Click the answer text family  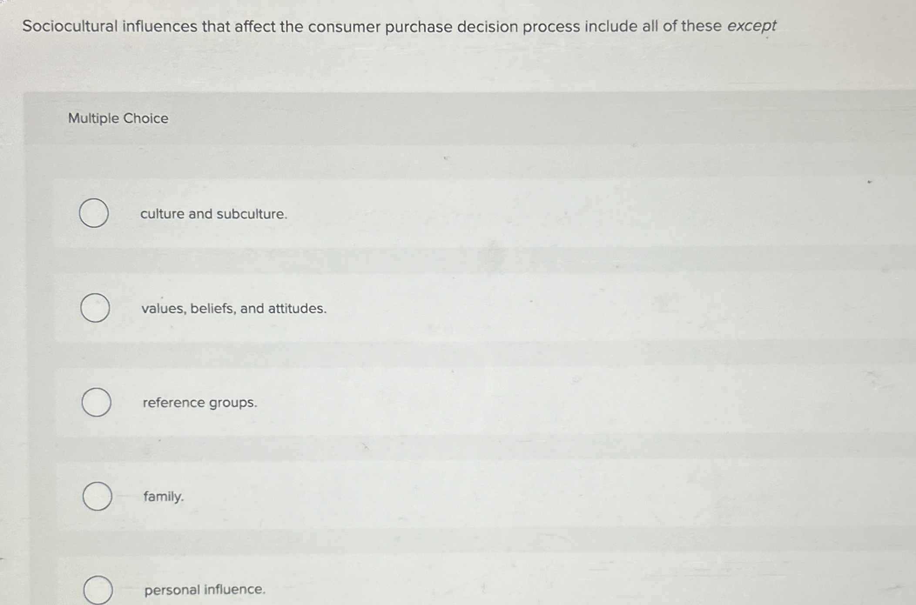[163, 498]
